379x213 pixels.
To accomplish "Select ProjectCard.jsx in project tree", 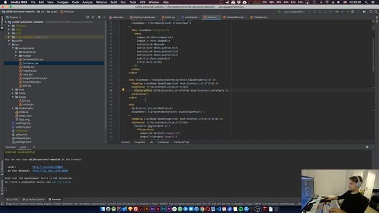I will coord(31,82).
